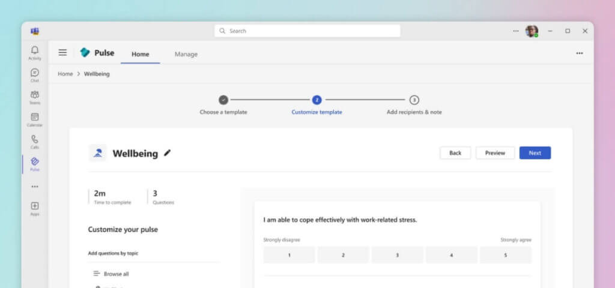The width and height of the screenshot is (615, 288).
Task: Click the Pulse app name text
Action: click(x=105, y=53)
